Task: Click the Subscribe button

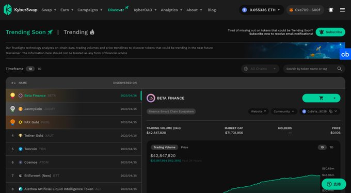Action: click(x=330, y=32)
